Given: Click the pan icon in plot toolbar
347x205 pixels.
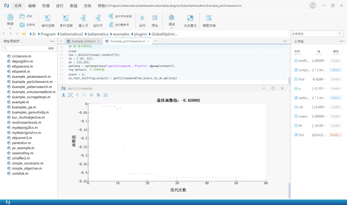Looking at the screenshot, I should [91, 95].
